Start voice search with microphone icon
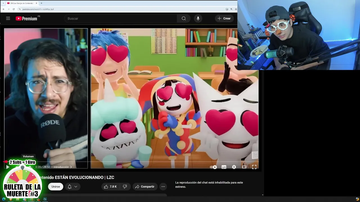 [198, 19]
